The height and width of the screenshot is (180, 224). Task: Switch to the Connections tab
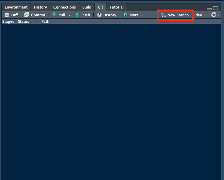65,7
